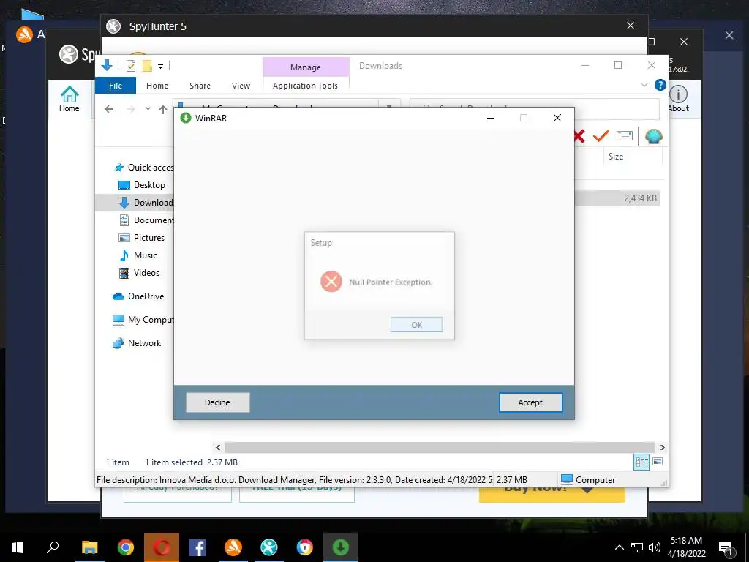Select the Application Tools tab
This screenshot has width=749, height=562.
[305, 86]
